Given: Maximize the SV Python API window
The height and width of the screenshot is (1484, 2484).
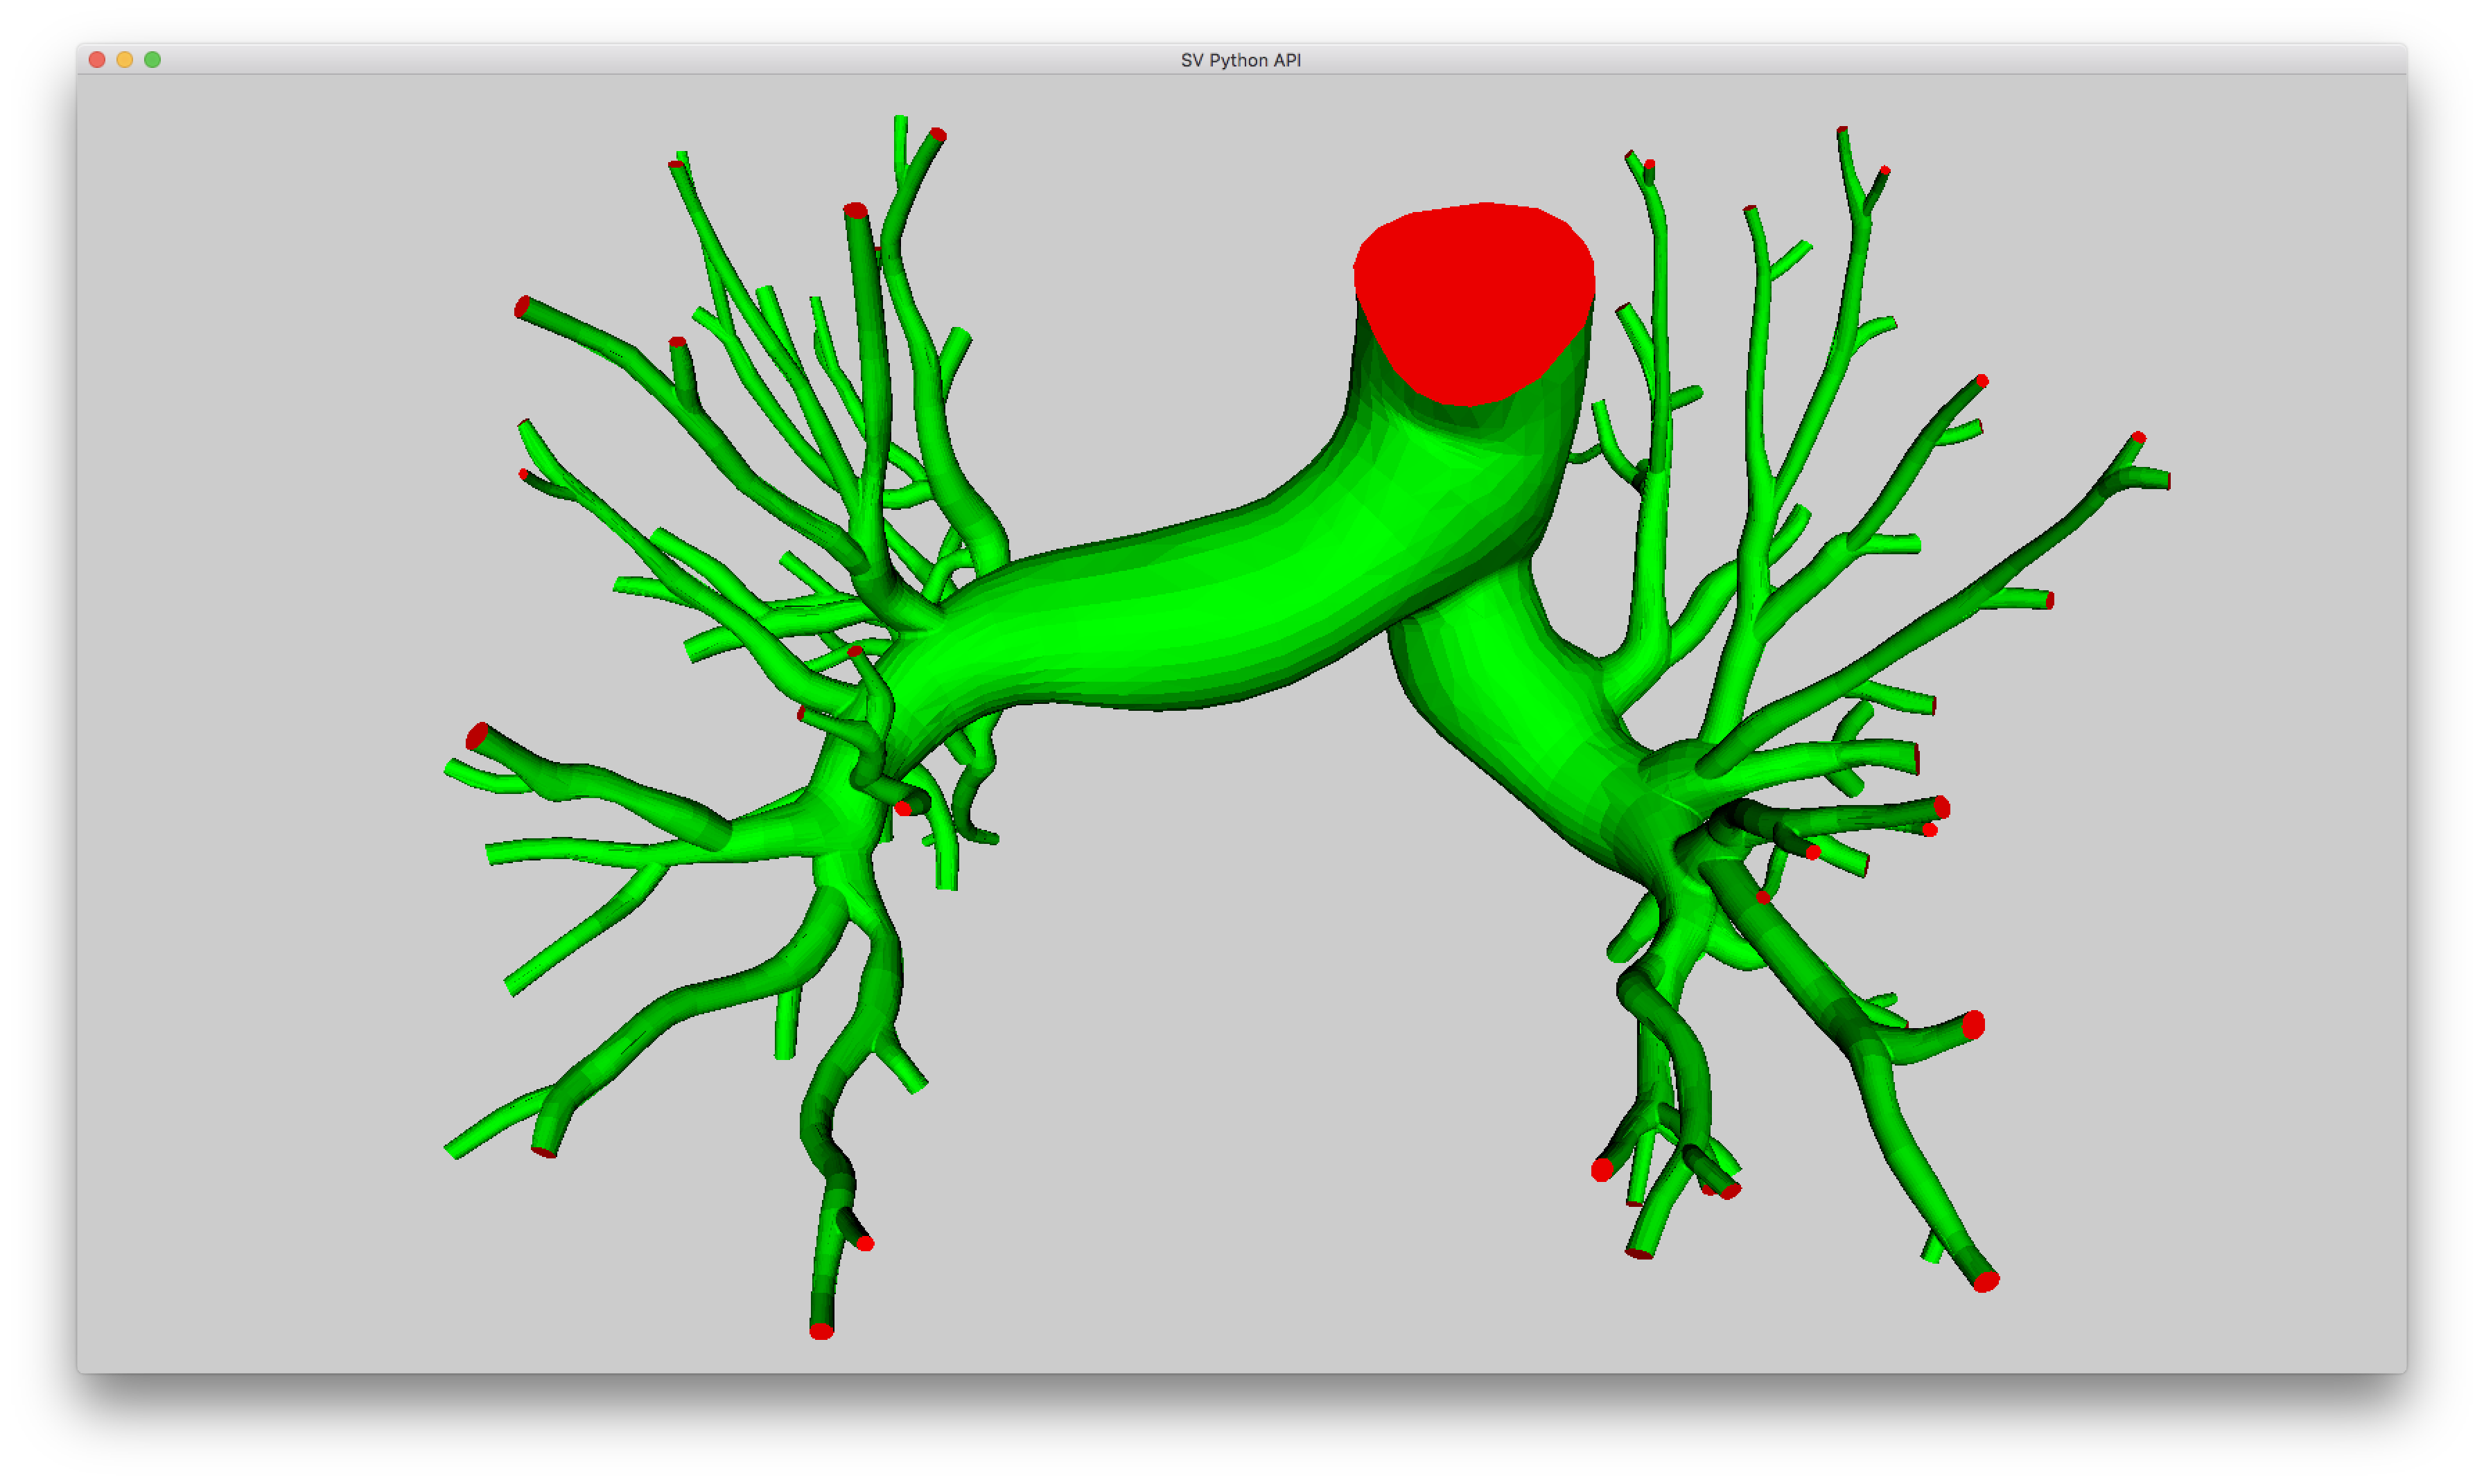Looking at the screenshot, I should click(x=151, y=60).
